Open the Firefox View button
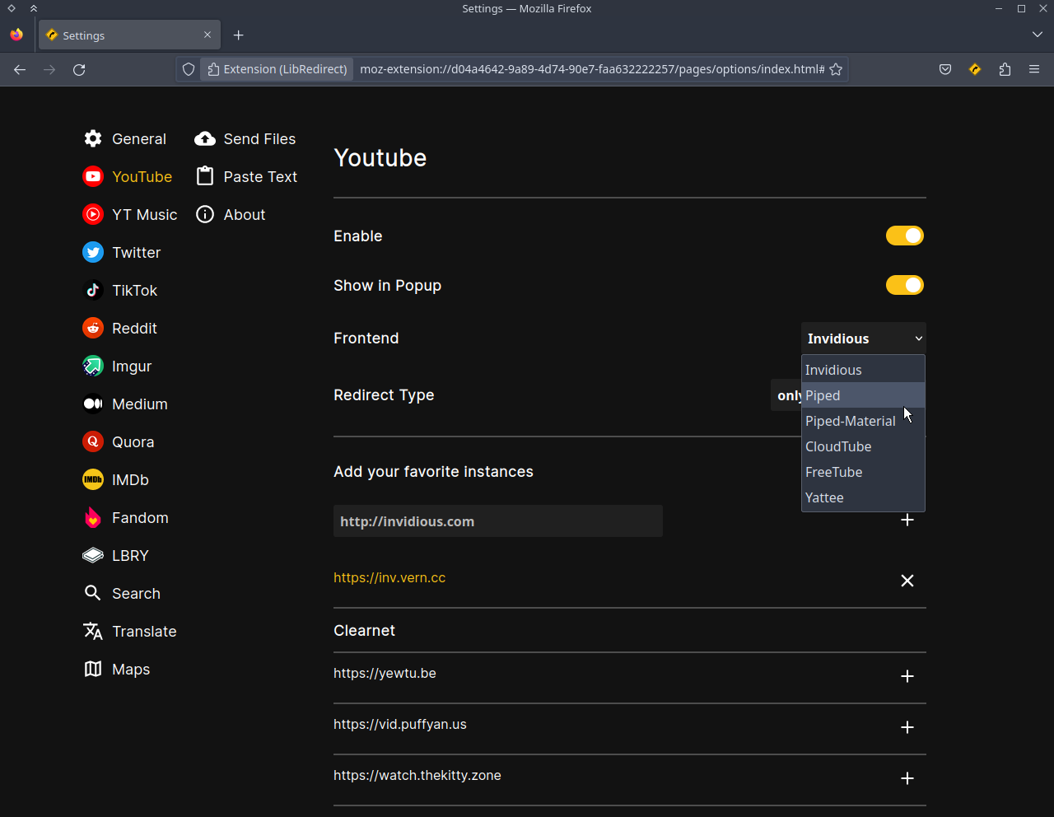1054x817 pixels. (x=16, y=35)
